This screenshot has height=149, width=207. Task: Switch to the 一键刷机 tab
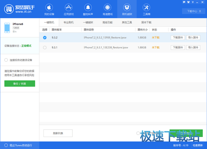coord(49,22)
